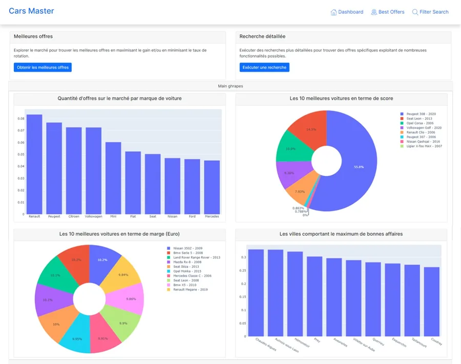Click the Fiat bar in brand chart

pos(133,183)
